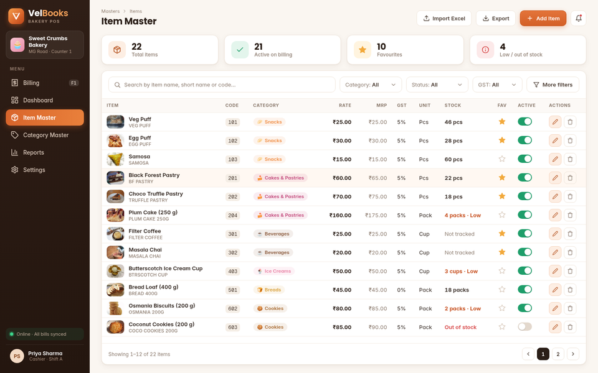Go to previous page arrow
The height and width of the screenshot is (373, 598).
(528, 354)
